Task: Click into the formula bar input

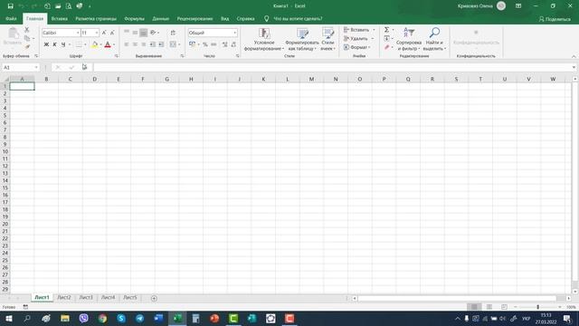Action: point(332,67)
